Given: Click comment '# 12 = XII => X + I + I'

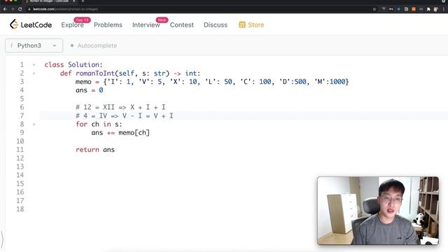Looking at the screenshot, I should [x=120, y=107].
